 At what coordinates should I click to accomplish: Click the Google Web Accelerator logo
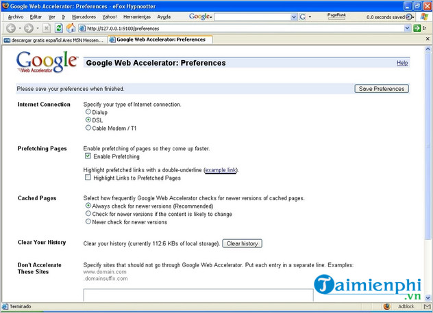pos(47,62)
